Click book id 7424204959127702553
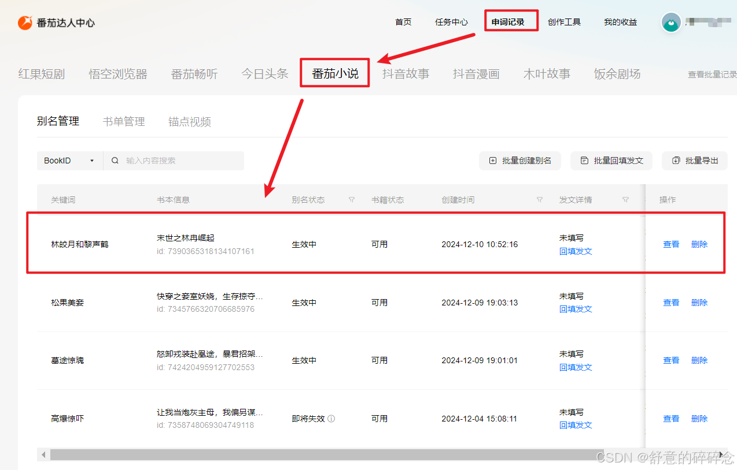 coord(205,367)
